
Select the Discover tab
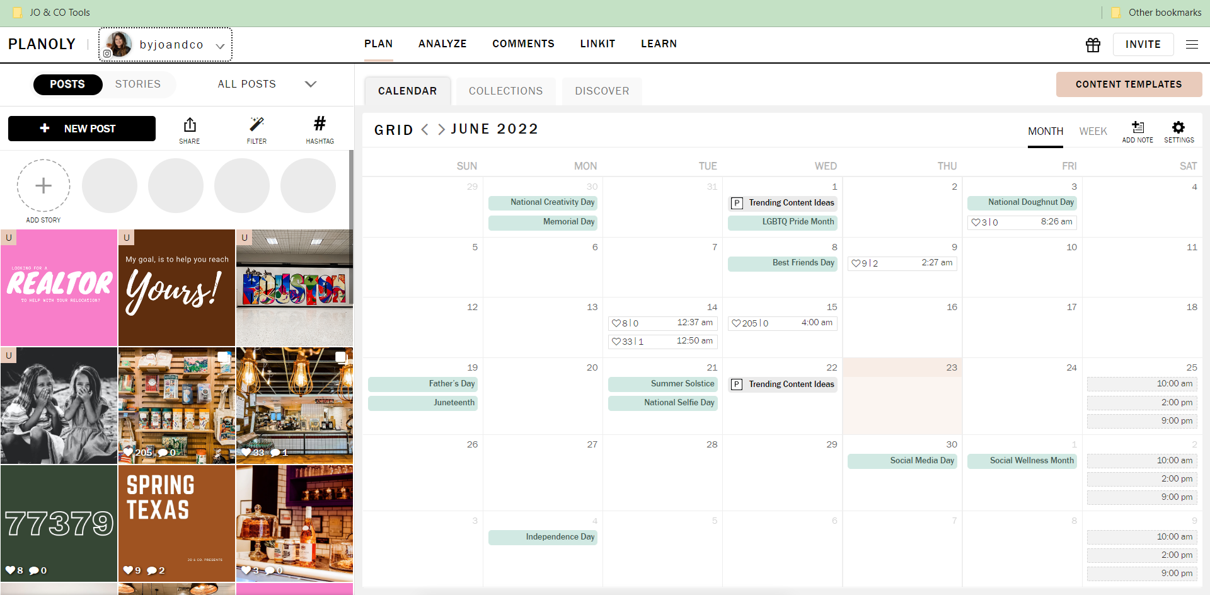(602, 91)
